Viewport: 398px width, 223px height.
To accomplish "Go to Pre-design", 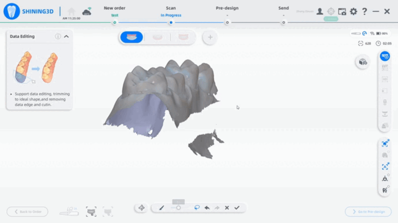I will 368,212.
